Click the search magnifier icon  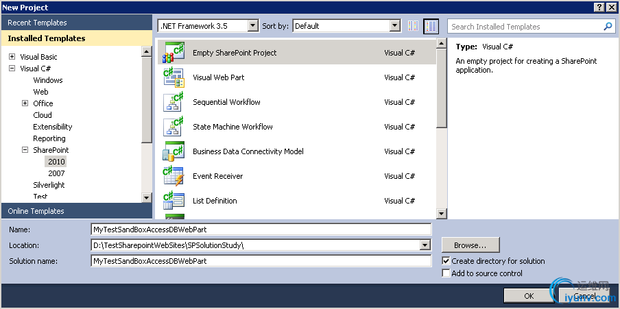click(x=608, y=27)
